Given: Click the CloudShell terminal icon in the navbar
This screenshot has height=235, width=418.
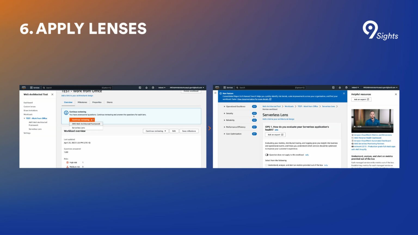Looking at the screenshot, I should click(x=140, y=88).
